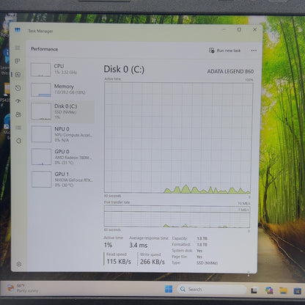Close the Task Manager window
The width and height of the screenshot is (305, 305).
[254, 29]
